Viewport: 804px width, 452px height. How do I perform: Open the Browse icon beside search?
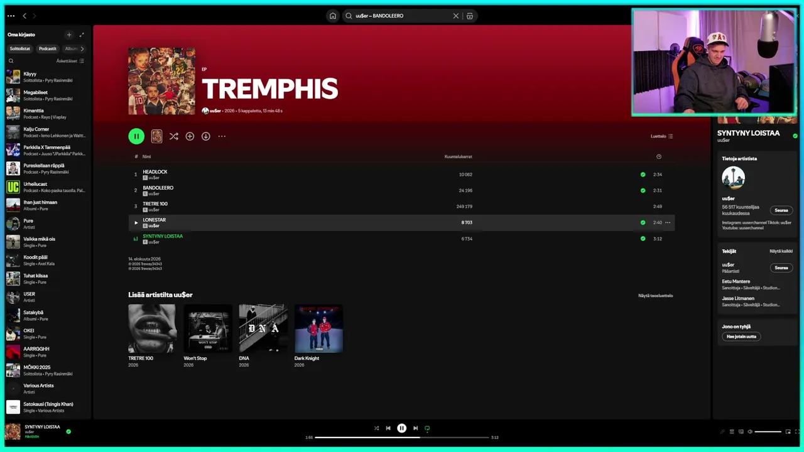tap(469, 16)
